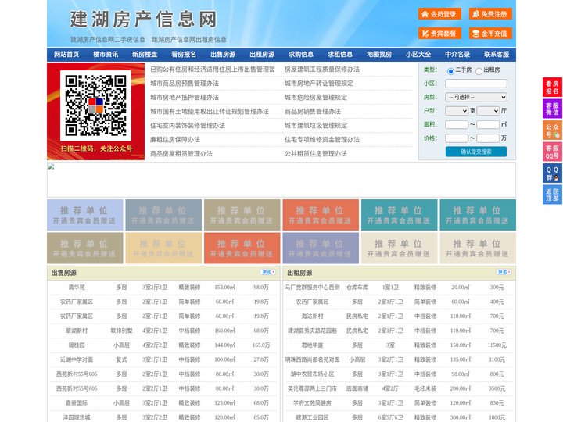Open 中介名录 in navigation
Image resolution: width=563 pixels, height=422 pixels.
457,55
